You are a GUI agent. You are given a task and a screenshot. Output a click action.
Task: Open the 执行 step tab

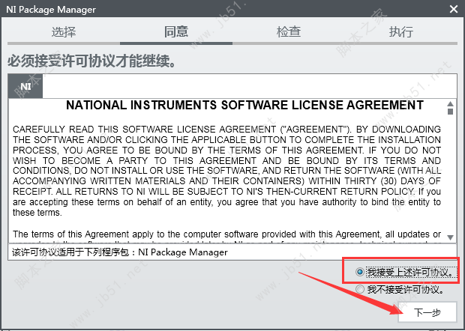(401, 31)
